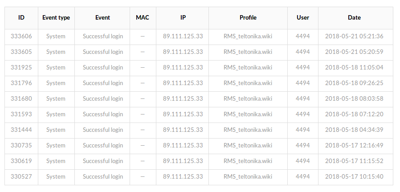Click the date 2018-05-21 05:21:36
Screen dimensions: 400x192
pyautogui.click(x=354, y=37)
